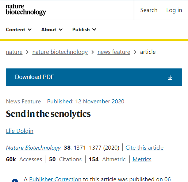Click the 154 Altmetric score

pyautogui.click(x=107, y=159)
